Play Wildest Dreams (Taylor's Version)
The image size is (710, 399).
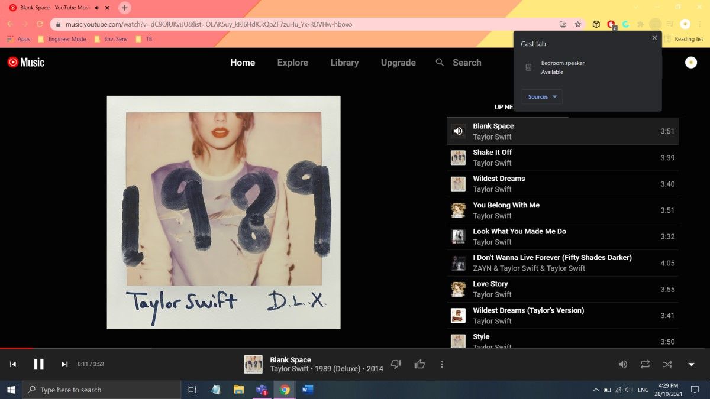pyautogui.click(x=563, y=315)
